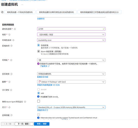138x128 pixels.
Task: Open the 配置安全功能 link
Action: pos(42,77)
